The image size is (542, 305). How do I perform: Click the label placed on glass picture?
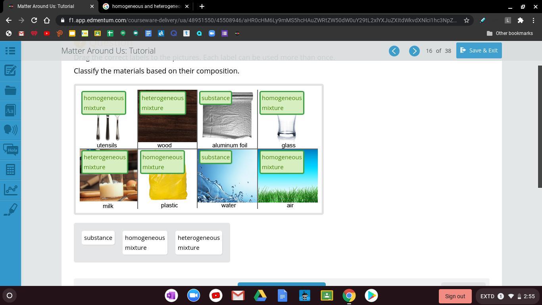(282, 103)
